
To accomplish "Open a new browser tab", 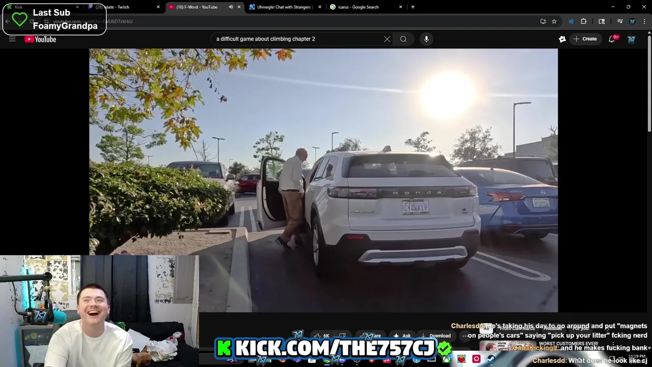I will click(x=413, y=7).
